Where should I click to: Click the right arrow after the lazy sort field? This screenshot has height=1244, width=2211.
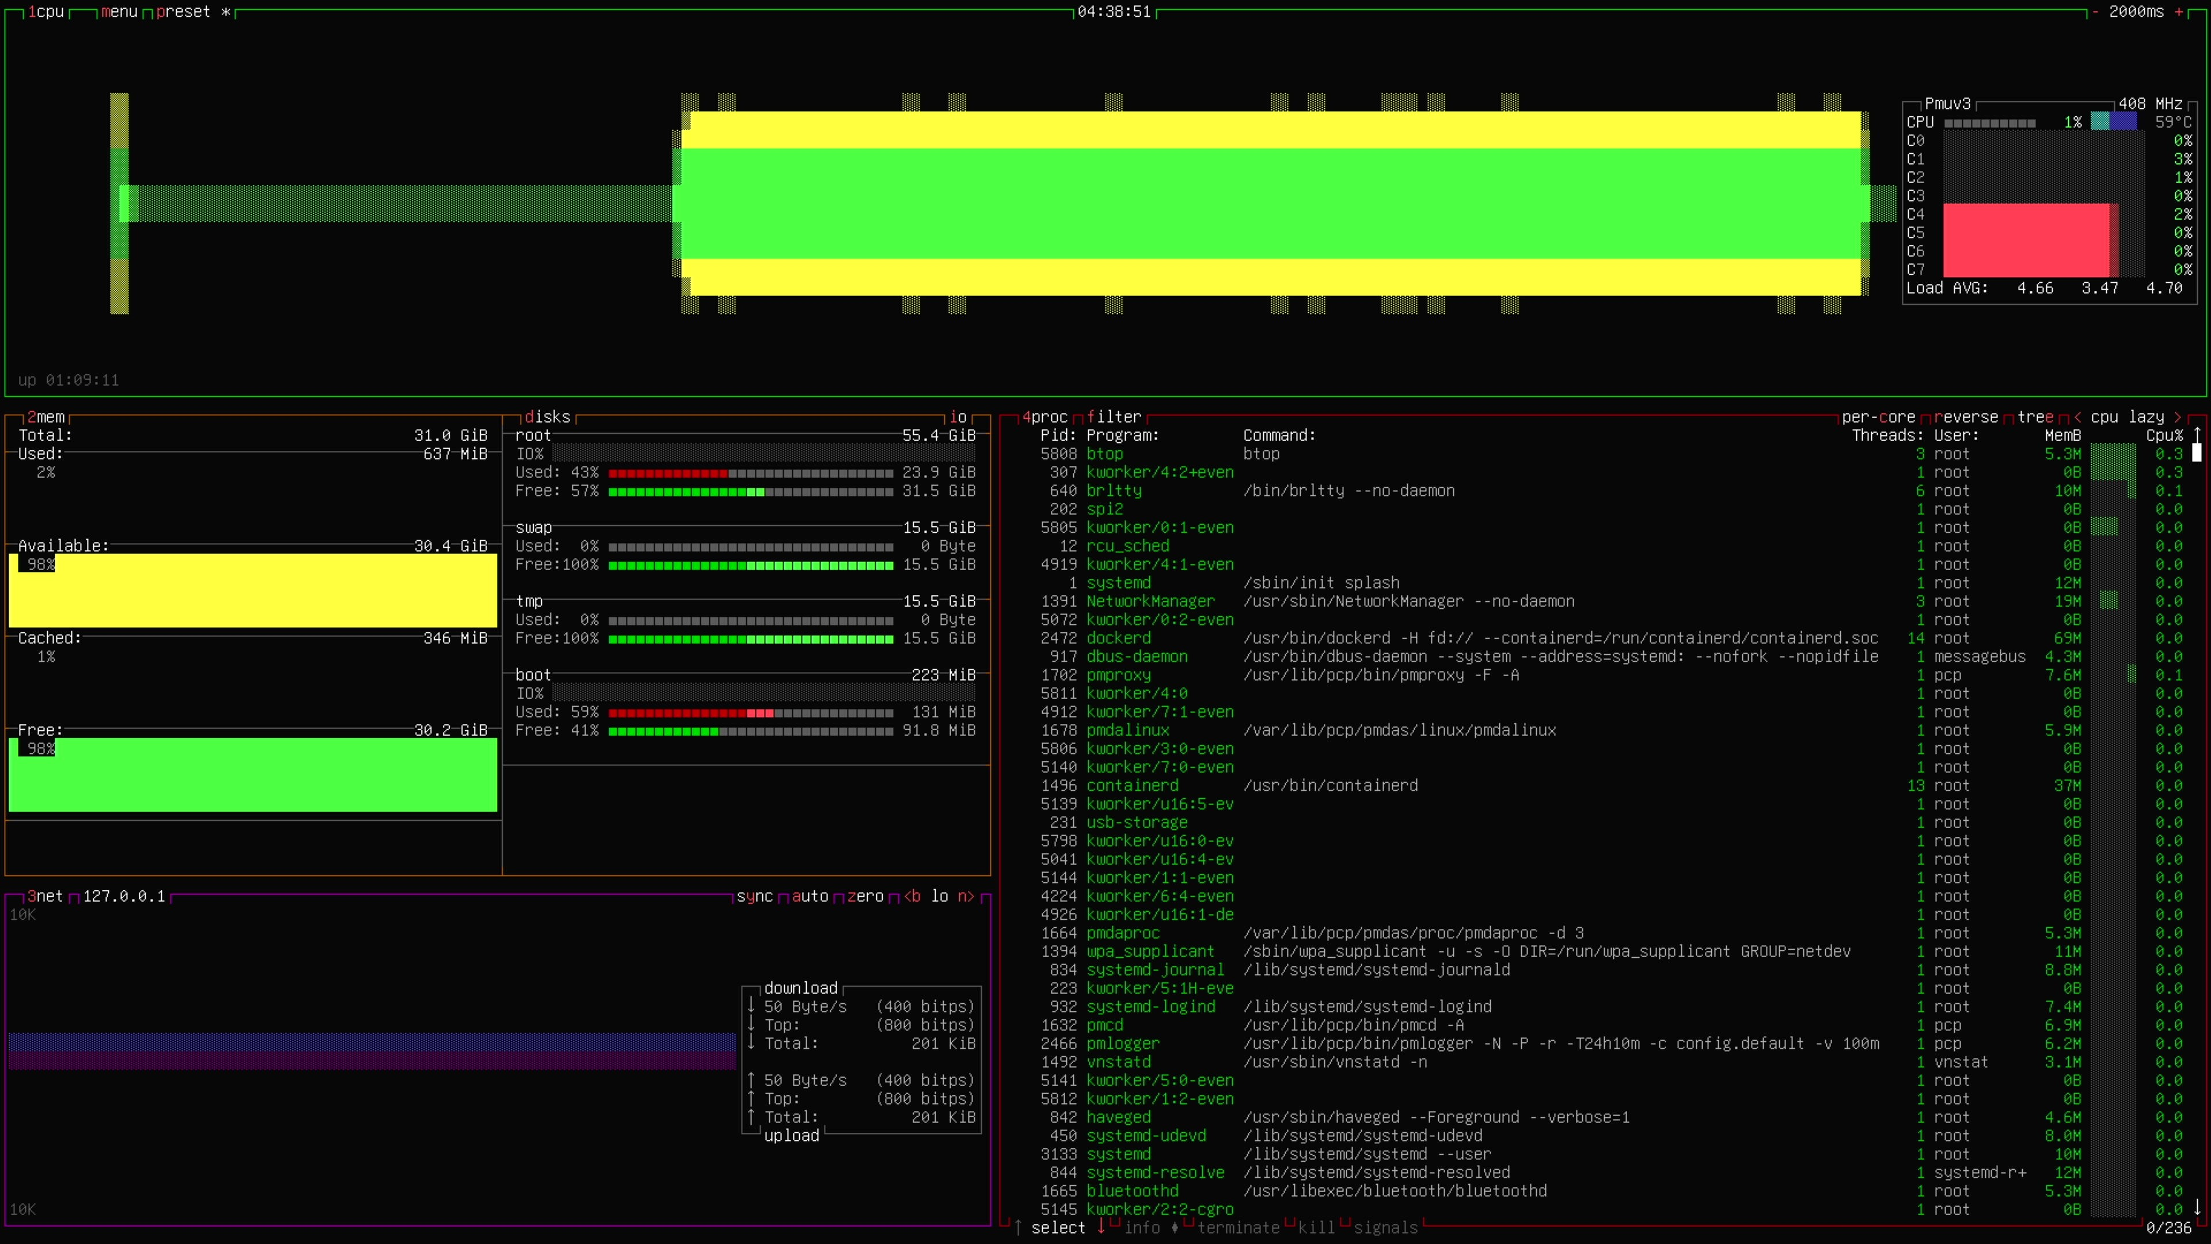(x=2178, y=417)
